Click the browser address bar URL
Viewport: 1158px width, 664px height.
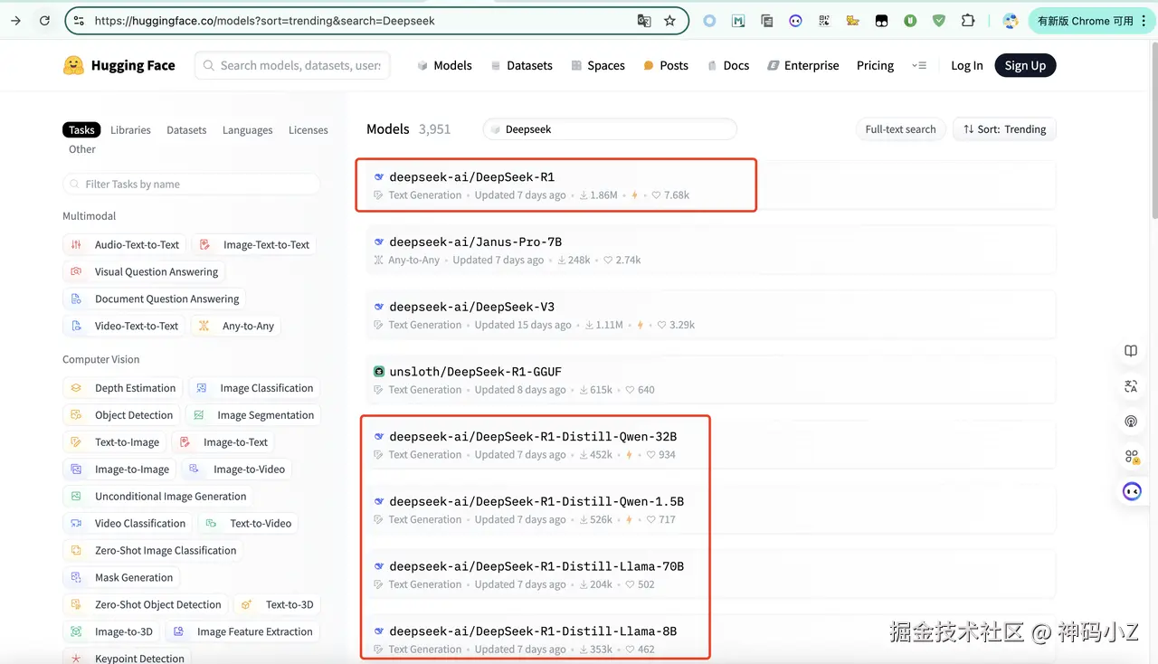(x=264, y=20)
